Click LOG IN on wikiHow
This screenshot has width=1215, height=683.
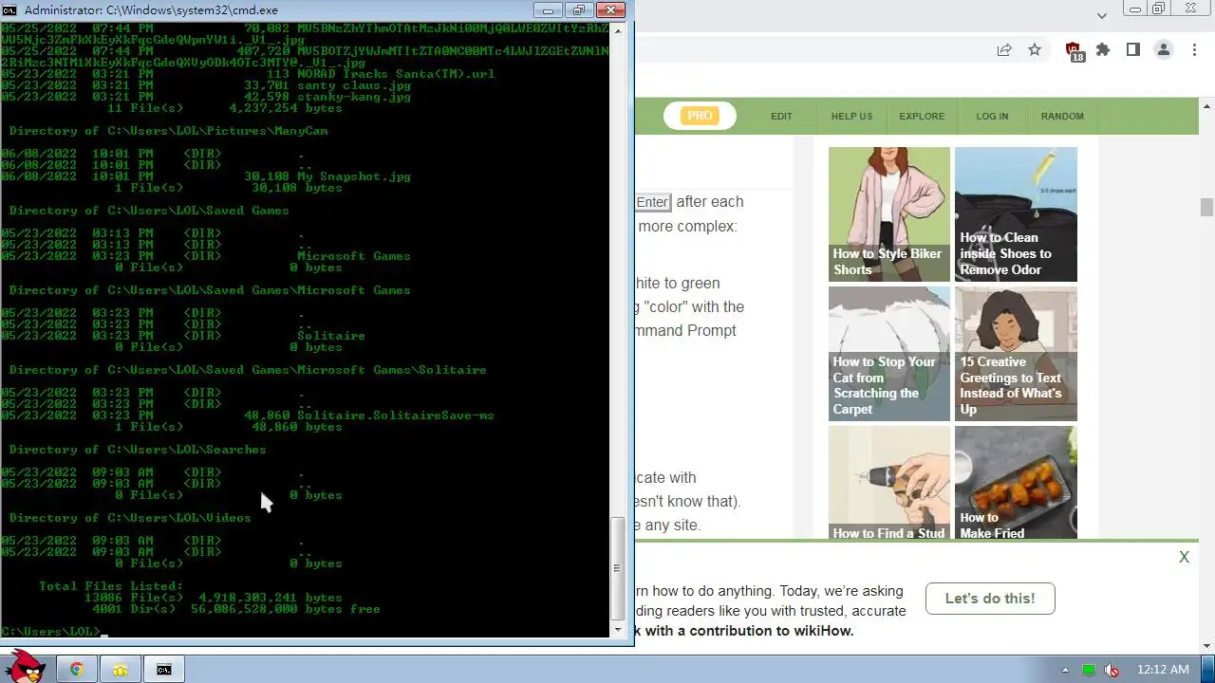[992, 116]
